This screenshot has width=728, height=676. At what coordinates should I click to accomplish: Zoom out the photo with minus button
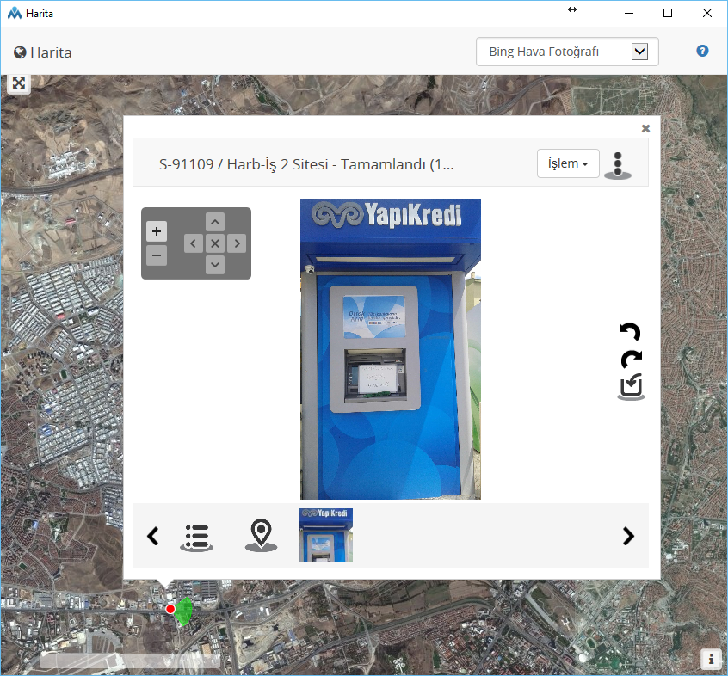point(157,255)
